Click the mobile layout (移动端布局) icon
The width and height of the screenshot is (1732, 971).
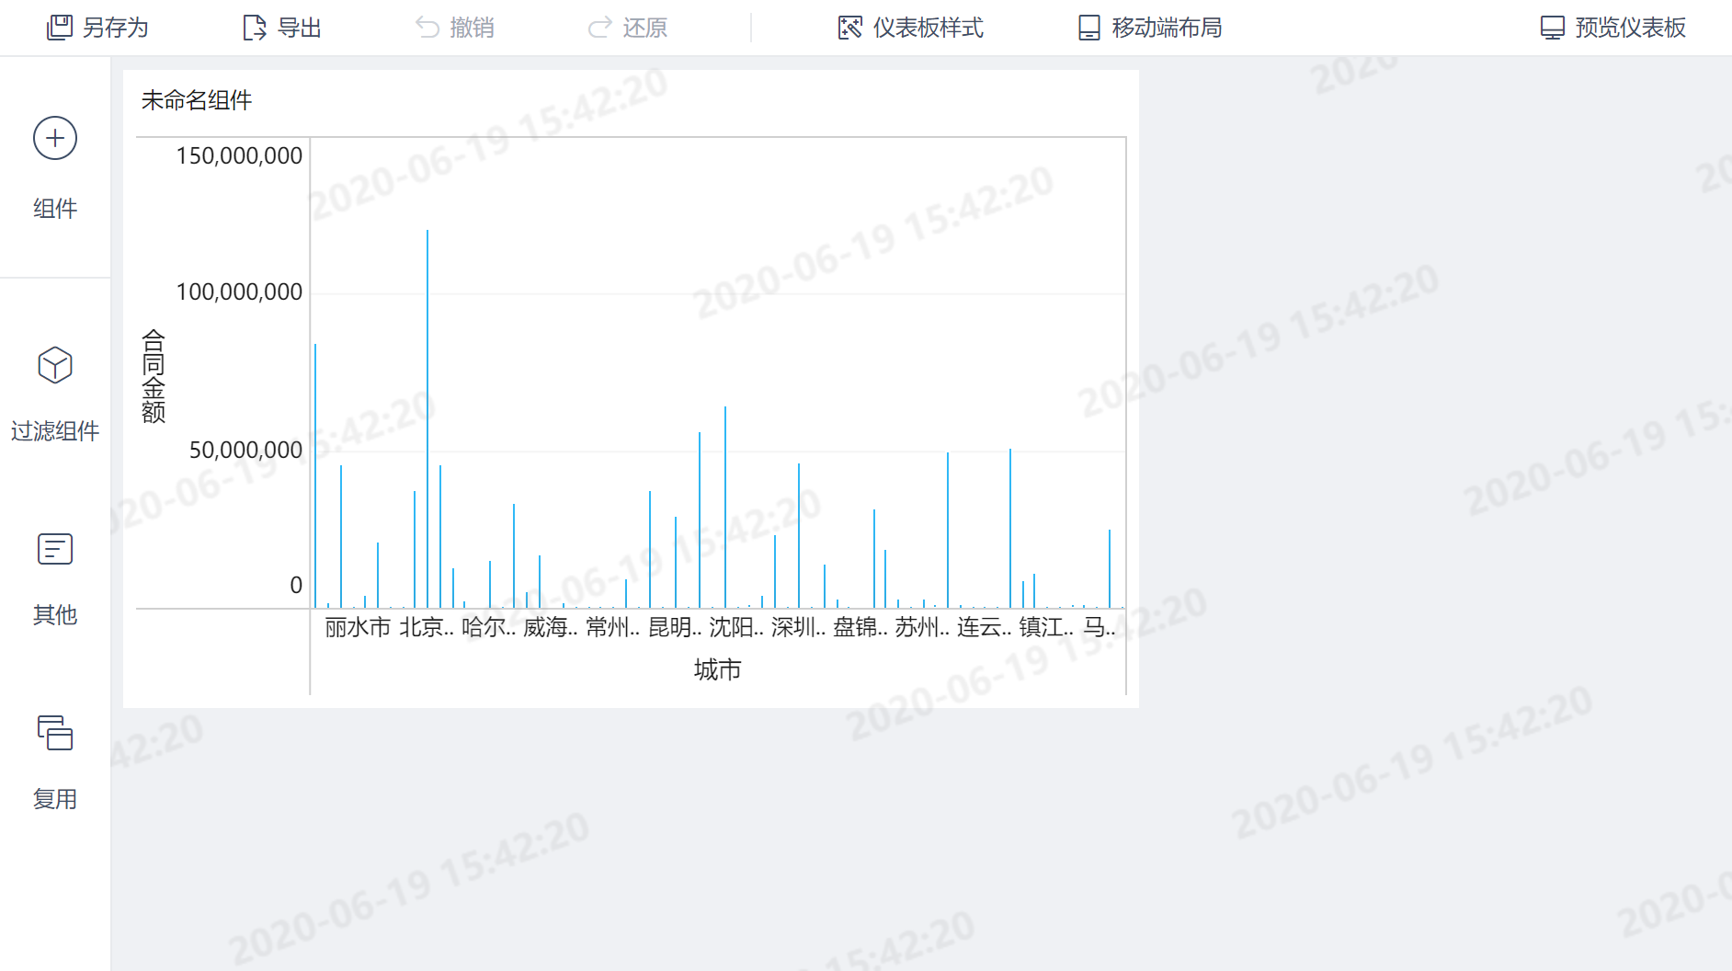tap(1089, 28)
